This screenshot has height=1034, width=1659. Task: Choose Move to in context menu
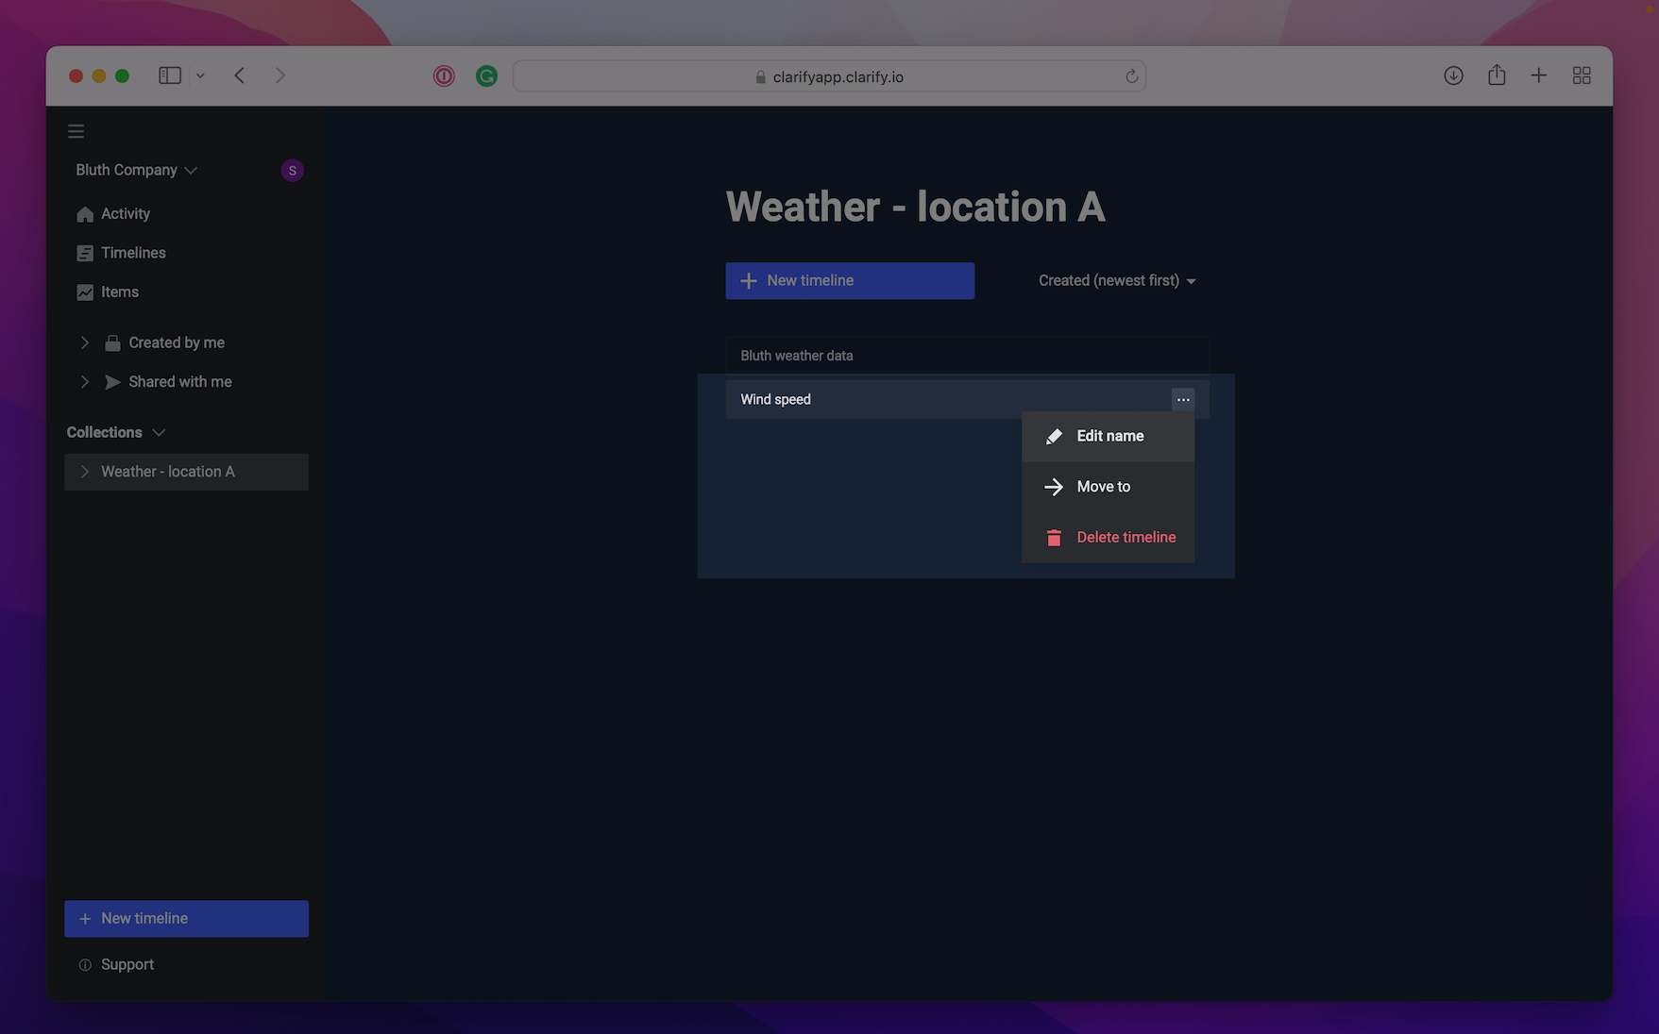pyautogui.click(x=1103, y=487)
